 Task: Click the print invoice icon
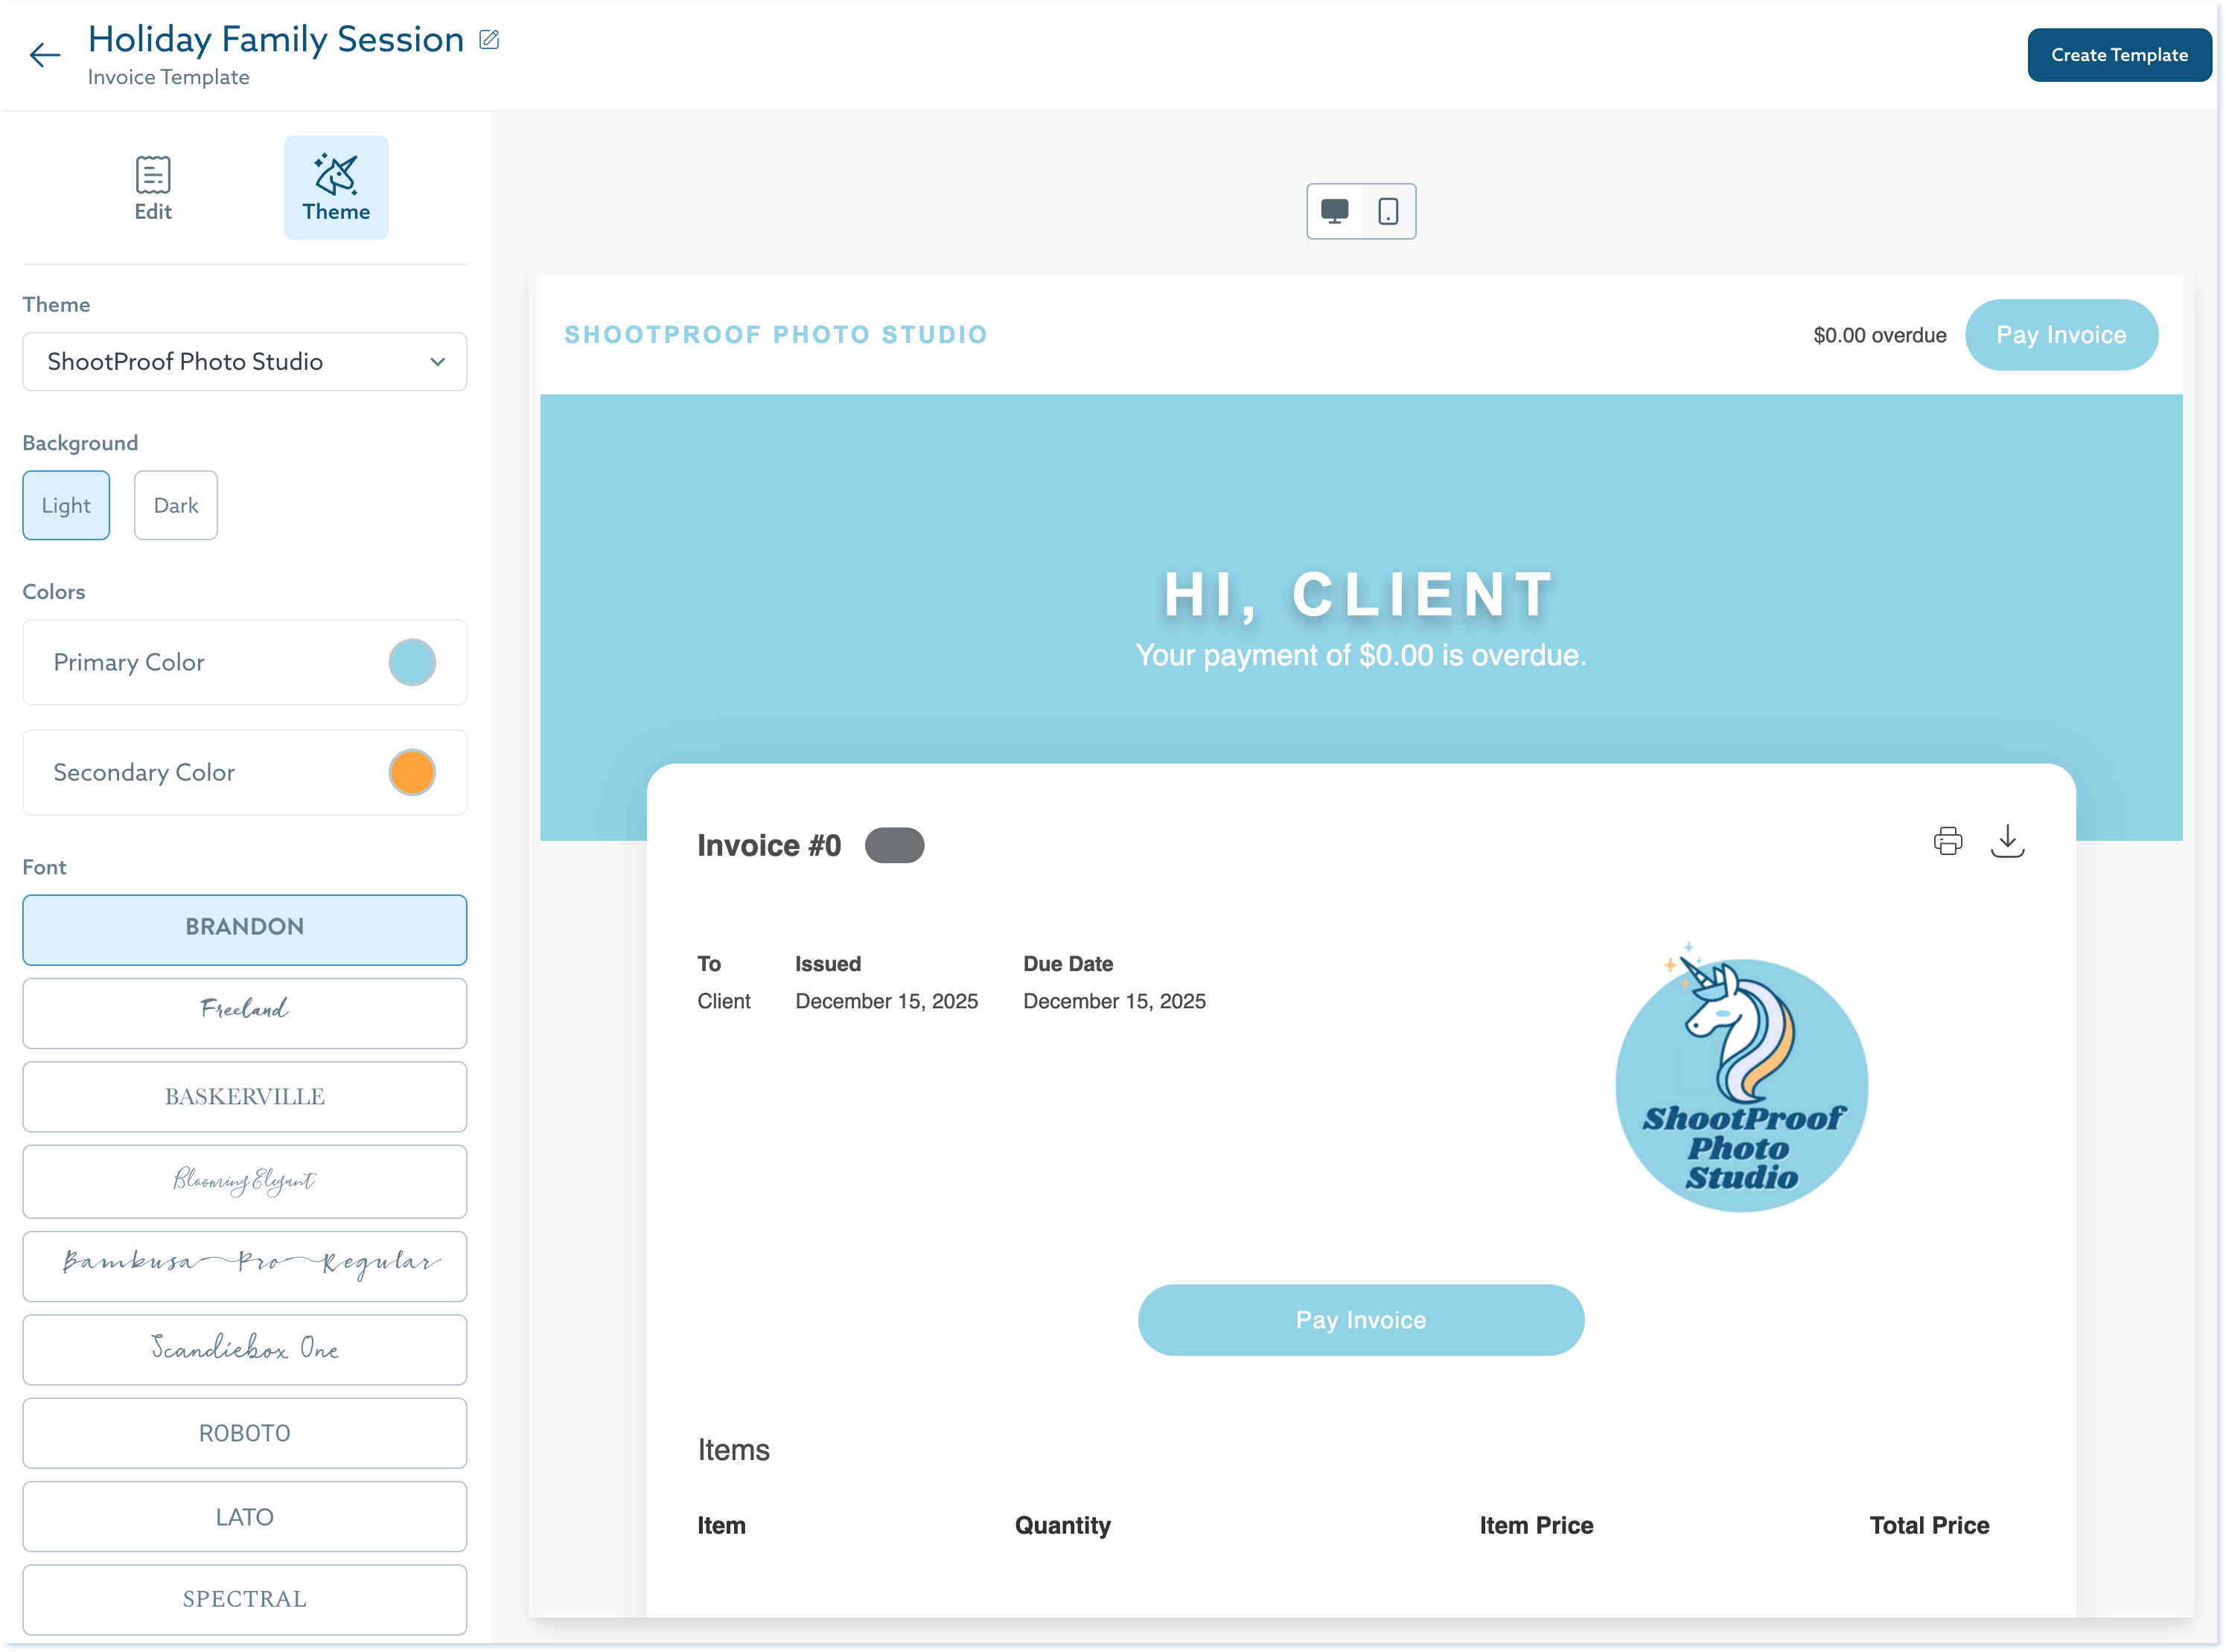[x=1947, y=841]
